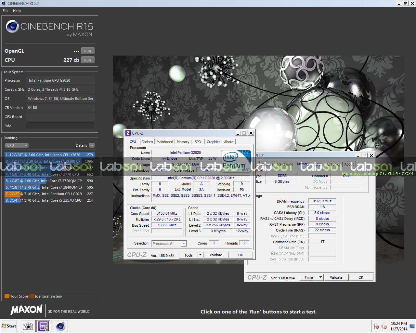The image size is (416, 333).
Task: Click Validate in front CPU-Z window
Action: pos(216,255)
